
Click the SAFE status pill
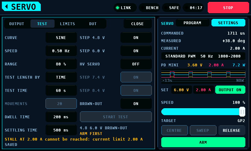point(171,8)
